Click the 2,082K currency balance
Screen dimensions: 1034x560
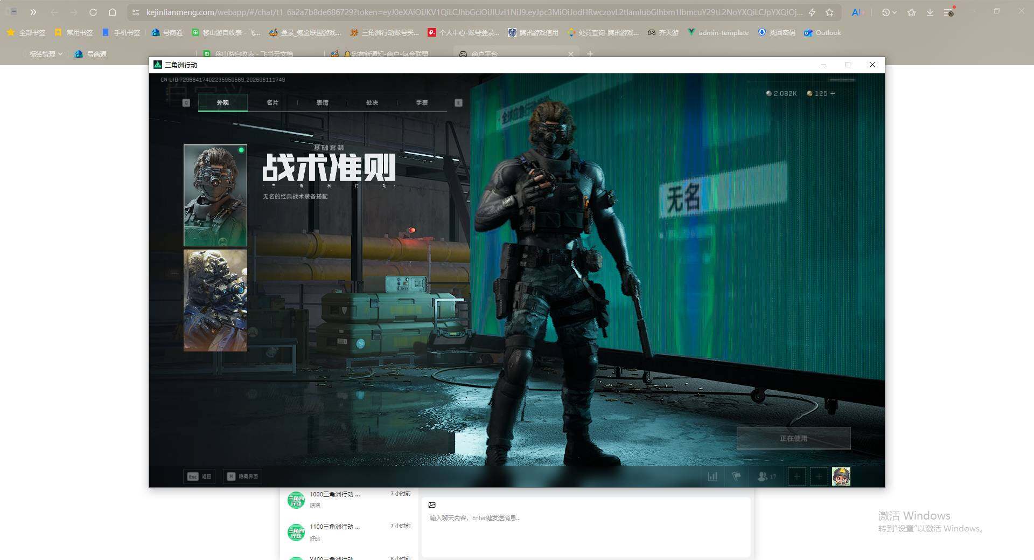pos(781,93)
